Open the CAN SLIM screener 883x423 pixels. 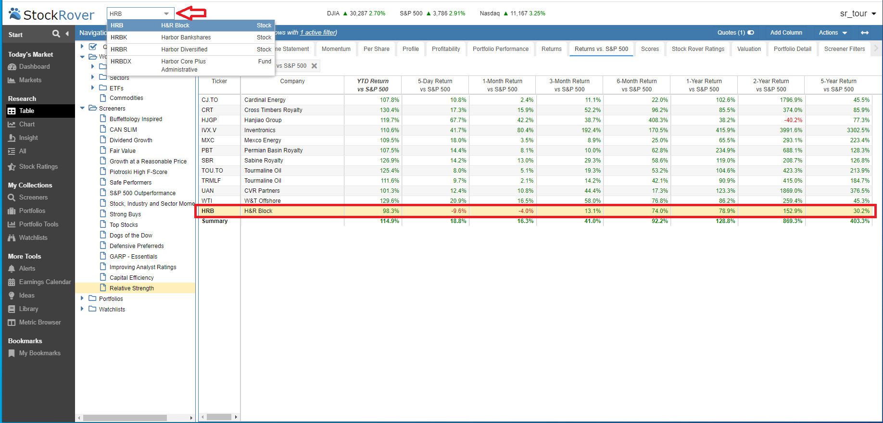123,130
